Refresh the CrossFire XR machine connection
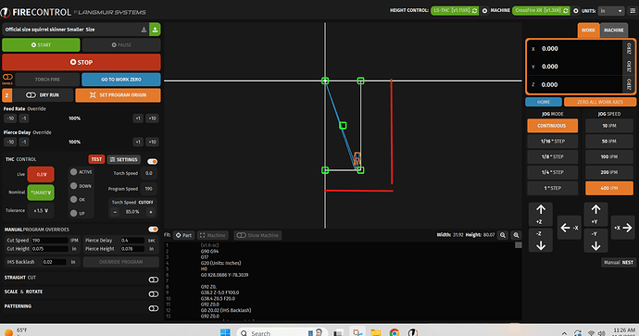 coord(566,10)
